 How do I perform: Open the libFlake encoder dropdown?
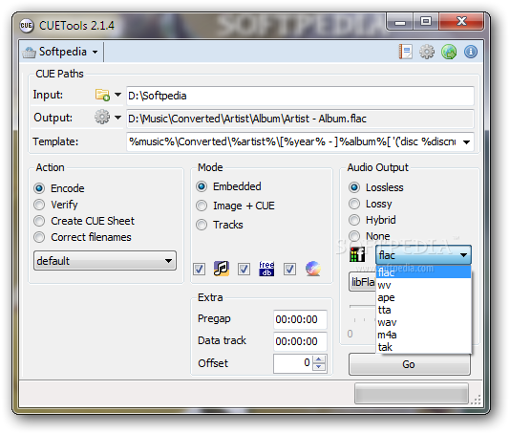pyautogui.click(x=362, y=282)
